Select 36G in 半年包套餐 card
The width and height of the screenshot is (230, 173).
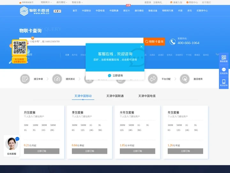(139, 130)
